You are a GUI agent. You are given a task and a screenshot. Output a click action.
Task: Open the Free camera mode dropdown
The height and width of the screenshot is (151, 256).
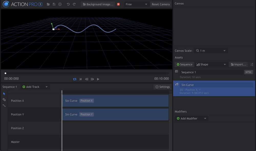click(x=136, y=4)
